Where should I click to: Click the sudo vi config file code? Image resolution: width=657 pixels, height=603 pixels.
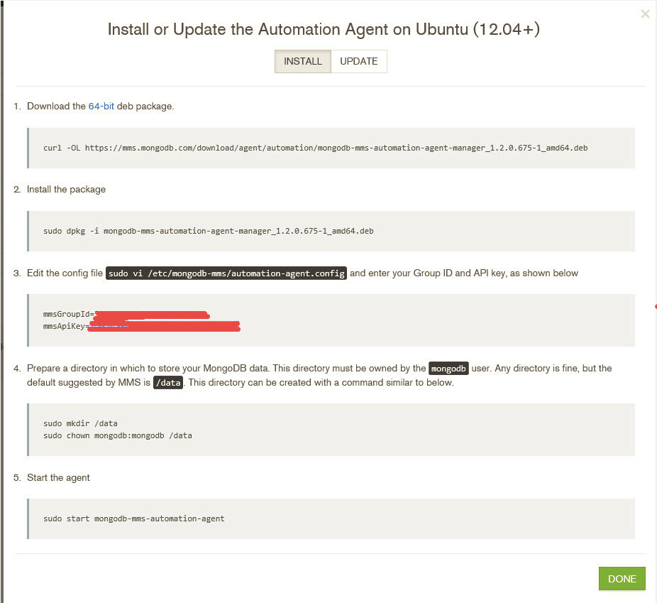click(x=226, y=273)
